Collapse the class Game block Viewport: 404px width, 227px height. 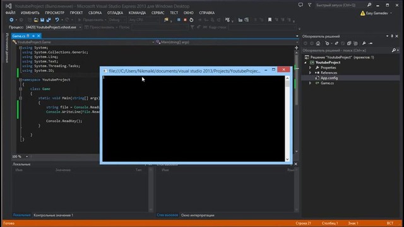(x=20, y=89)
